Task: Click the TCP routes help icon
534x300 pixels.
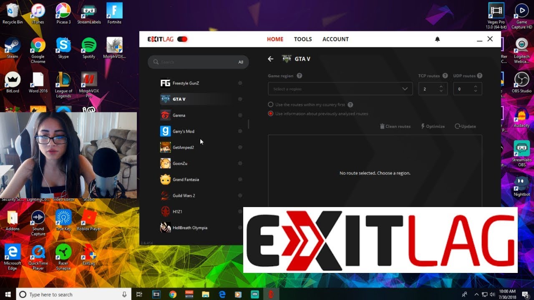Action: point(445,76)
